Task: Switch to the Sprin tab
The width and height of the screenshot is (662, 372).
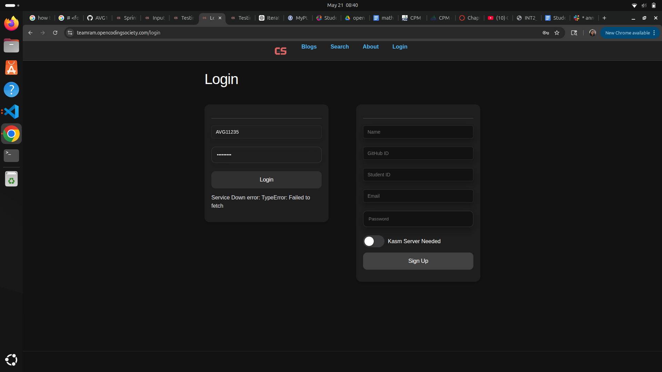Action: [126, 18]
